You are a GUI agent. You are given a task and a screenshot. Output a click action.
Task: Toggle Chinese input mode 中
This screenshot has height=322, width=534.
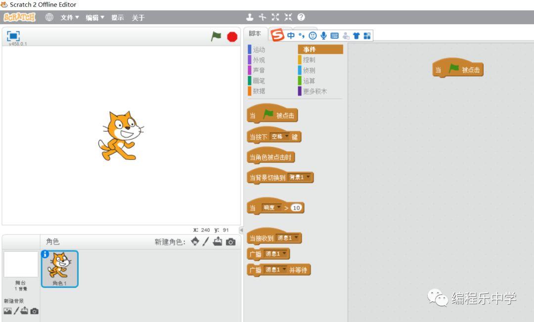click(291, 36)
